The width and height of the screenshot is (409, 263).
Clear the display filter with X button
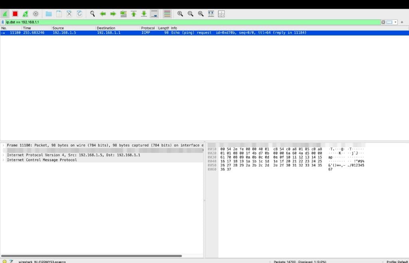(383, 22)
